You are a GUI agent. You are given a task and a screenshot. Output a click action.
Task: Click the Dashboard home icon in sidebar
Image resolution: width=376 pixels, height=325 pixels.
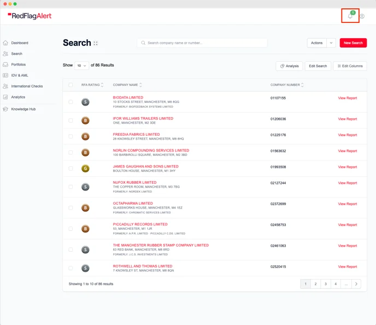(x=5, y=43)
